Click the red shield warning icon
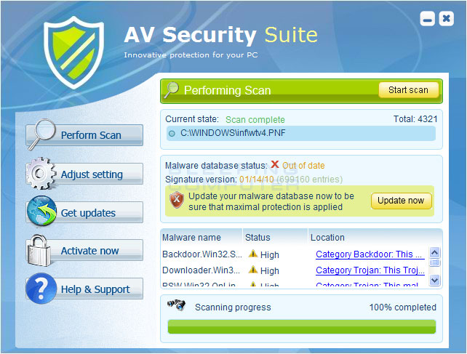This screenshot has width=467, height=354. click(x=177, y=200)
